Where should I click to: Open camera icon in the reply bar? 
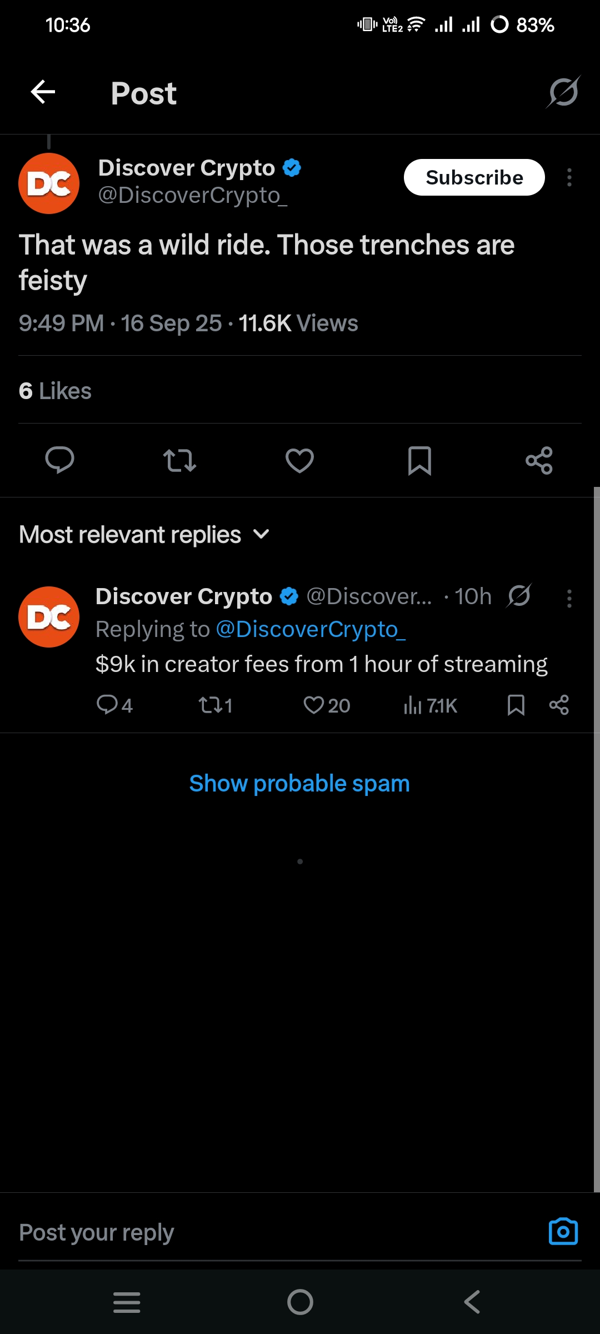[563, 1232]
